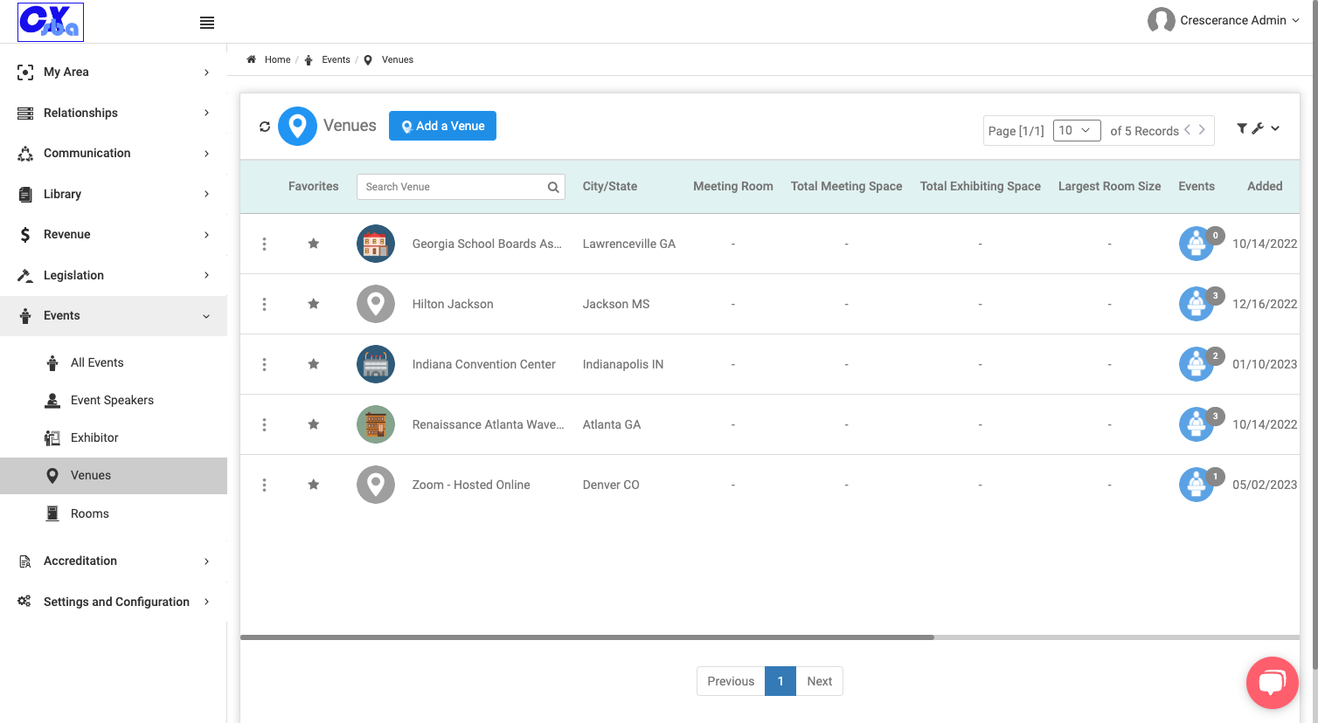Go to previous records page arrow
Screen dimensions: 1318x723
[x=1187, y=130]
